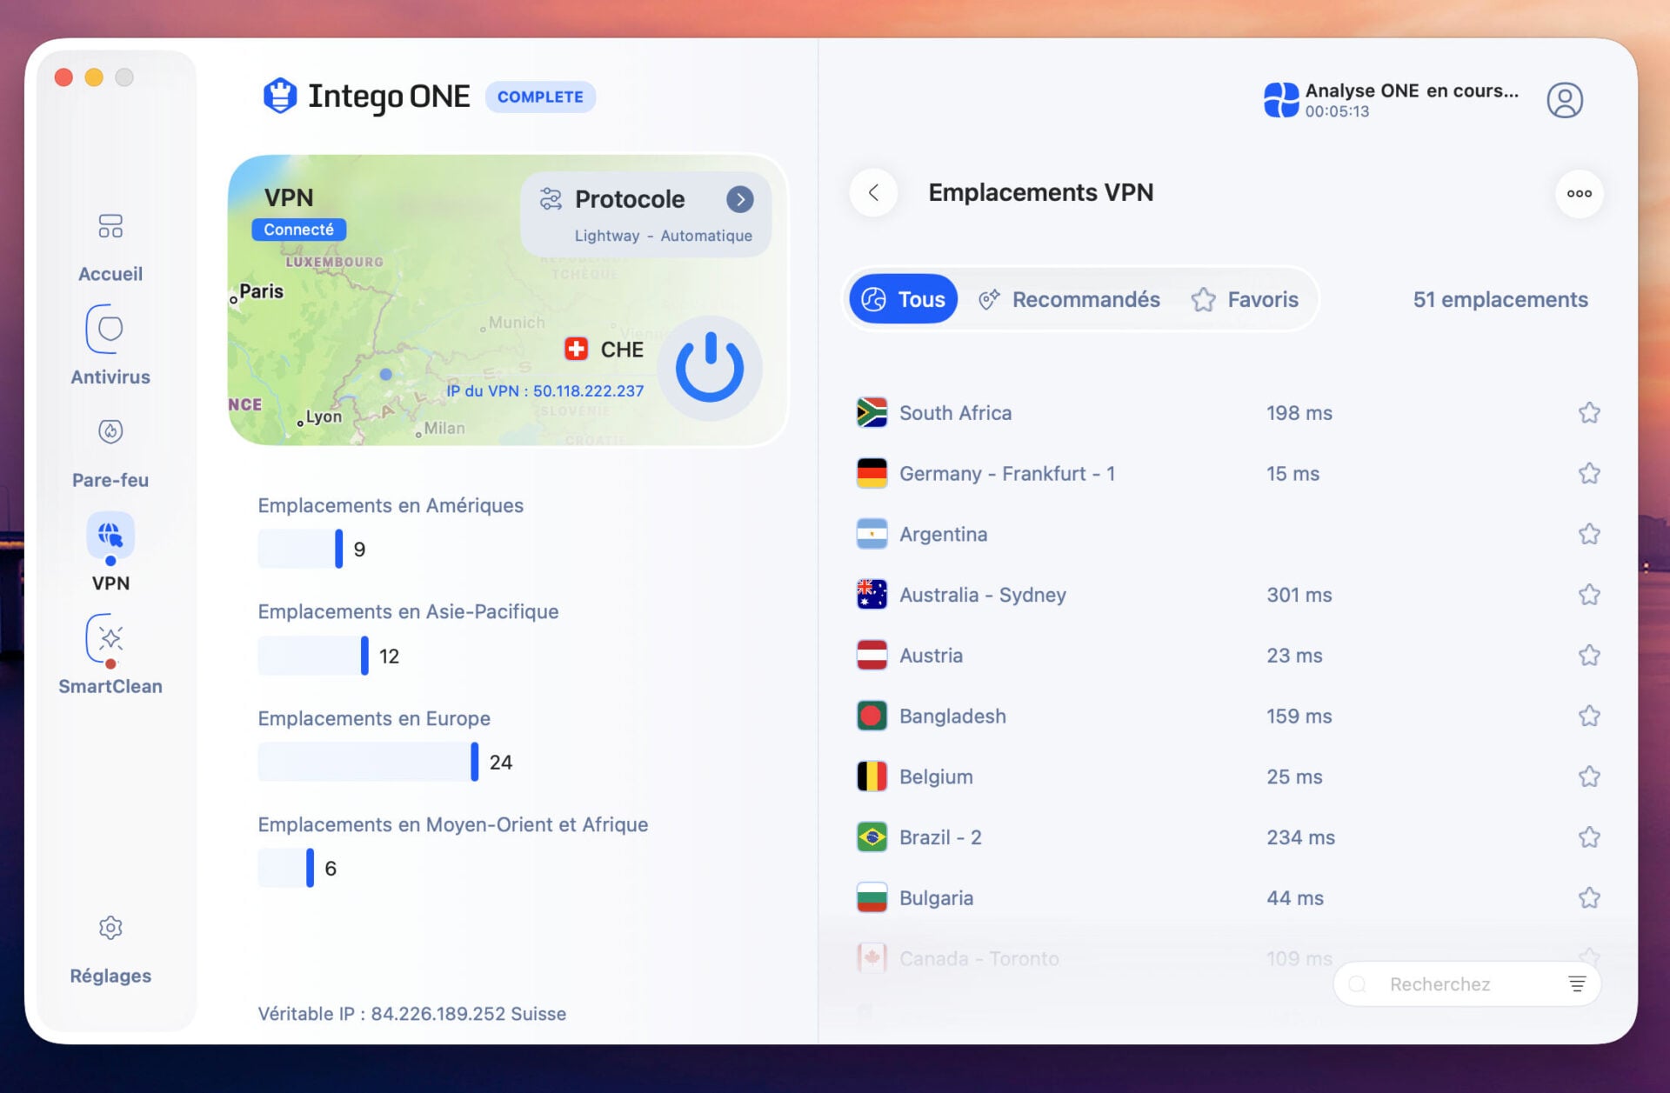
Task: Click the Protocole sliders icon
Action: coord(551,199)
